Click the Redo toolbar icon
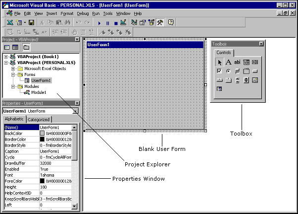298x214 pixels. (87, 22)
